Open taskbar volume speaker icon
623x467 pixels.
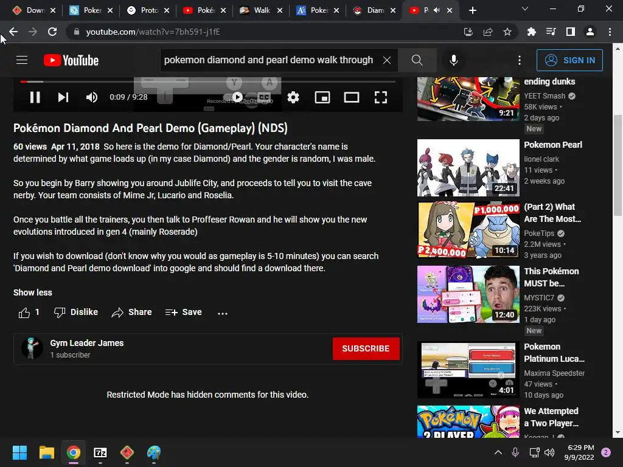pos(549,452)
